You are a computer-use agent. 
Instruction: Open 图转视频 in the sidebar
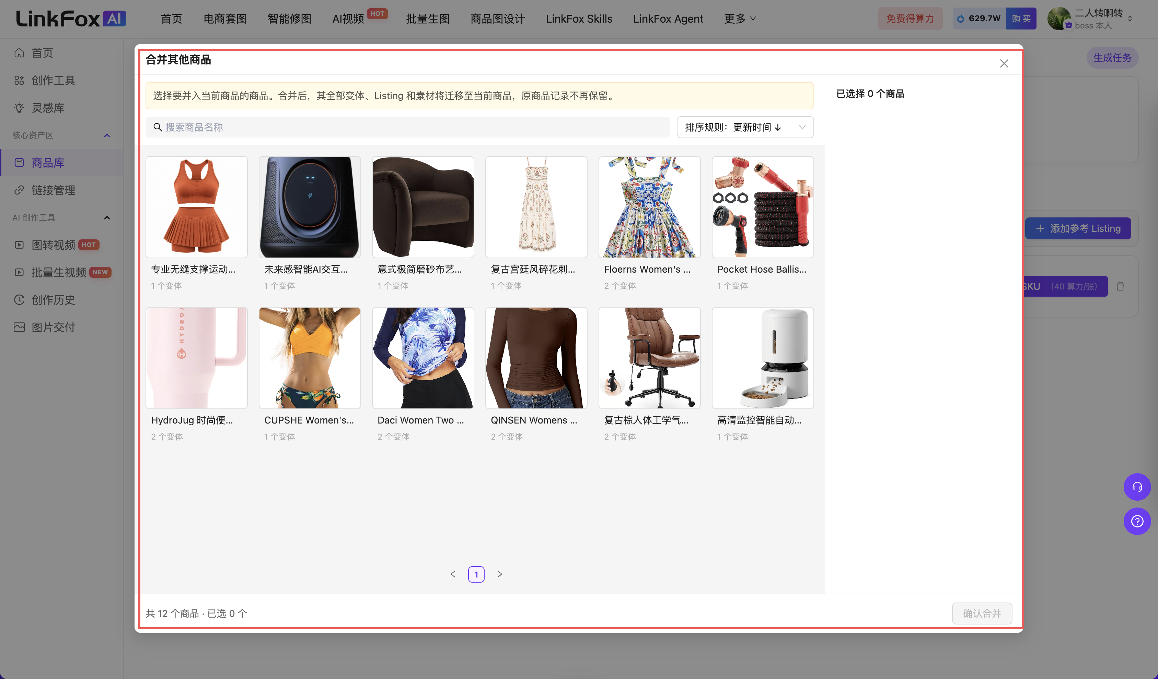(x=61, y=245)
